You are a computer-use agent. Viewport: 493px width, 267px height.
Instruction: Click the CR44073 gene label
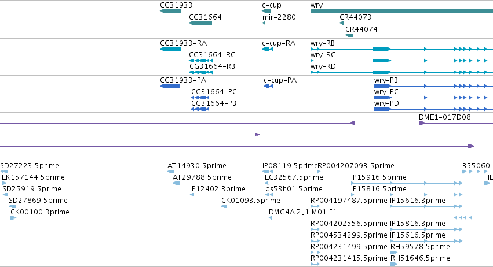pyautogui.click(x=355, y=17)
